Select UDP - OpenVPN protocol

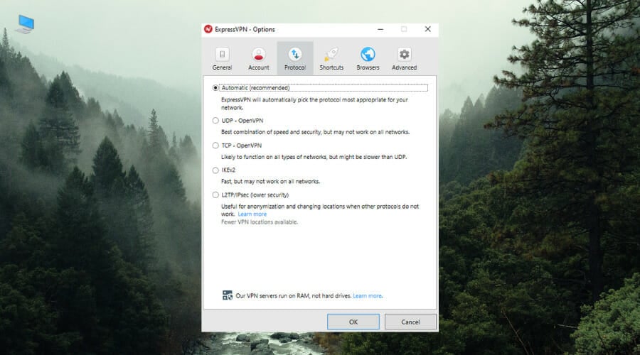[215, 121]
